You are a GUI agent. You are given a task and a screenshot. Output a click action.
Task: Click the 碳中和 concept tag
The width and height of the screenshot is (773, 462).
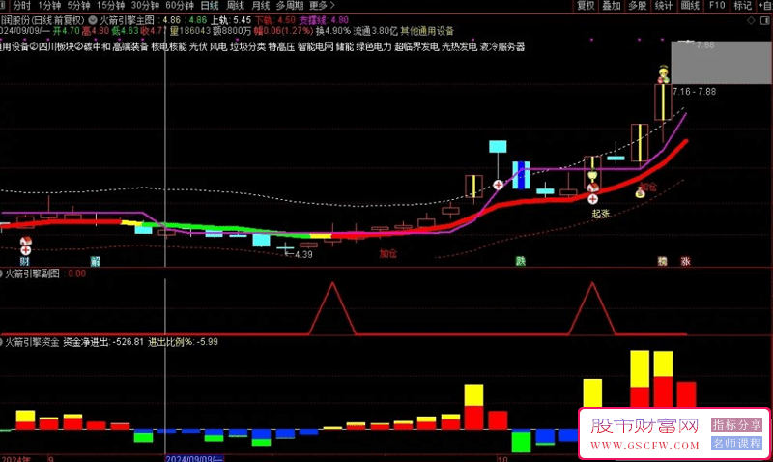[97, 46]
